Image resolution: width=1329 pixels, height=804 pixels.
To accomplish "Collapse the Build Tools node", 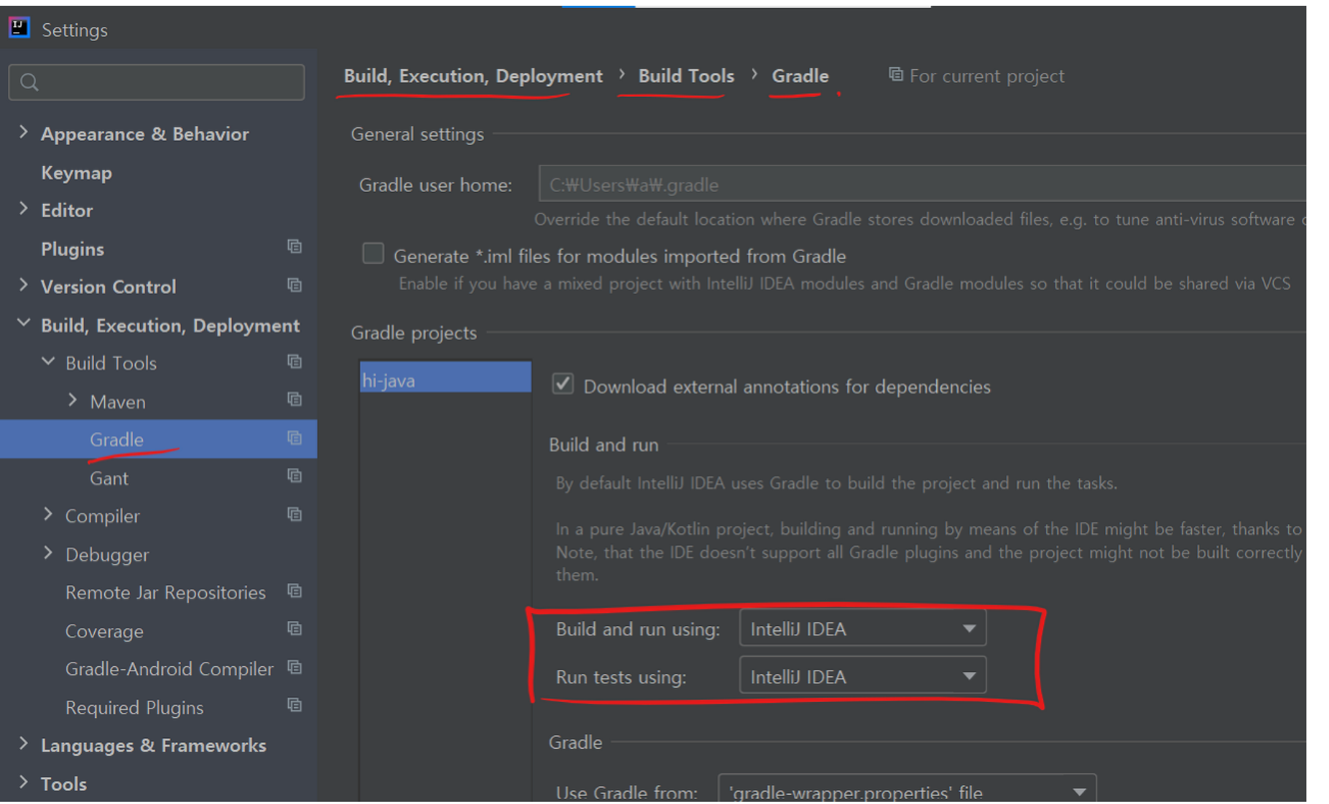I will point(48,362).
